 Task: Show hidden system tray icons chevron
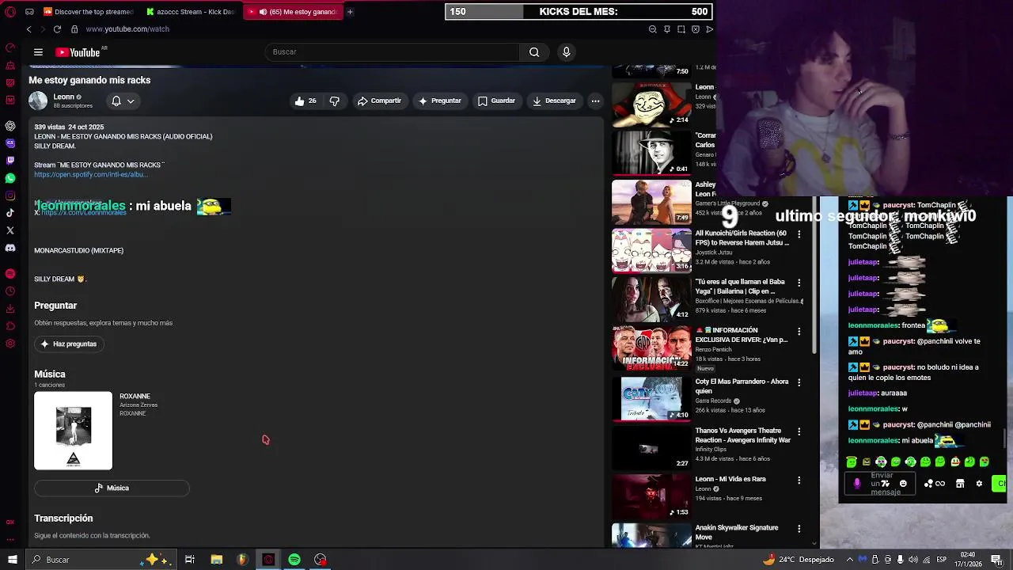[850, 560]
